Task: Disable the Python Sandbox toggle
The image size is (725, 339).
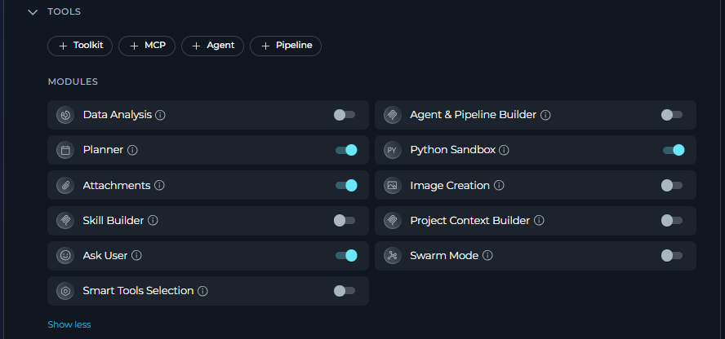Action: point(674,150)
